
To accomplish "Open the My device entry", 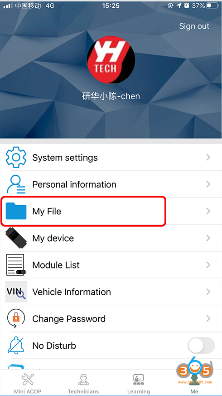I will (111, 238).
